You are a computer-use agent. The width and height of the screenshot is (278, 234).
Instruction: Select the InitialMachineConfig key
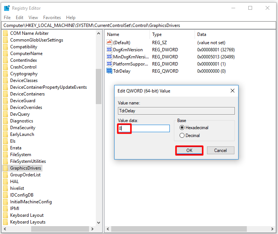pos(31,202)
